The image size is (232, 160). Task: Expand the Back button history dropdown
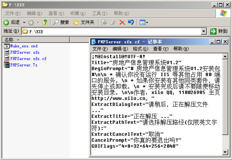[x=24, y=22]
